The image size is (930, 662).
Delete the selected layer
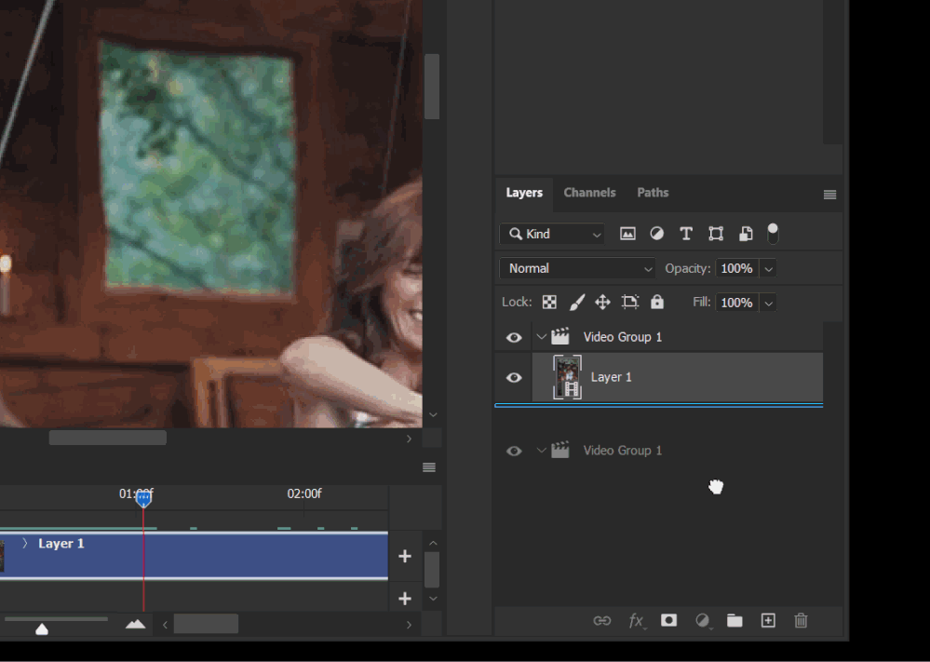(801, 620)
